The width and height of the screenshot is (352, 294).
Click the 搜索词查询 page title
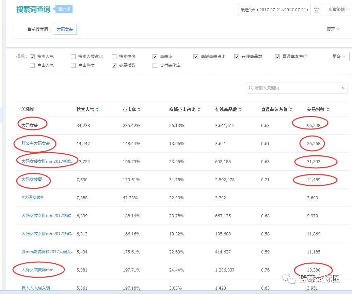coord(33,9)
